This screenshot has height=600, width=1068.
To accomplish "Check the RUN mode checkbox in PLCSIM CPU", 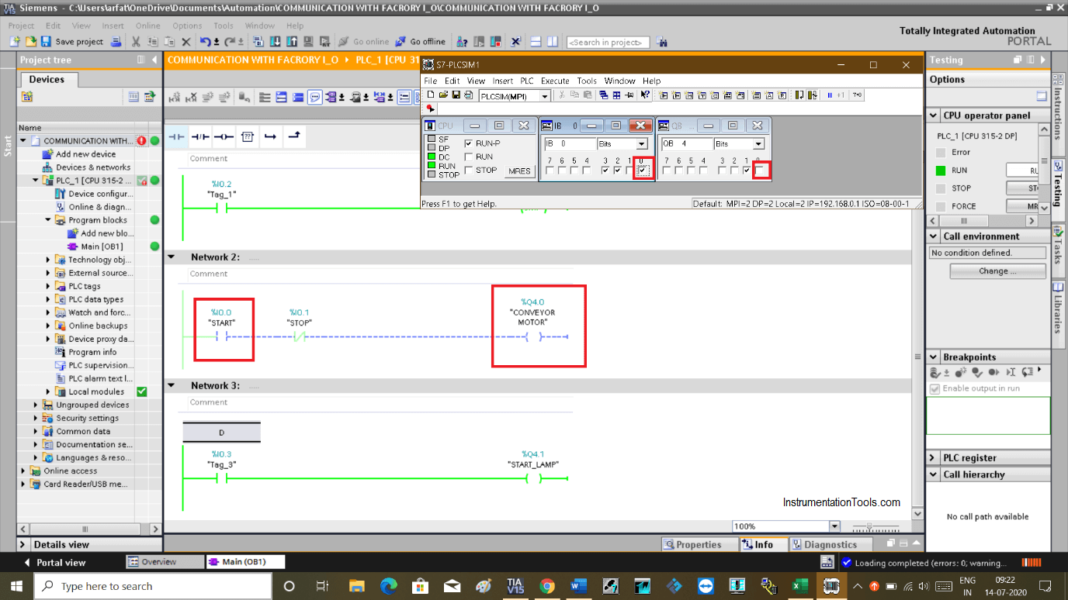I will 468,157.
